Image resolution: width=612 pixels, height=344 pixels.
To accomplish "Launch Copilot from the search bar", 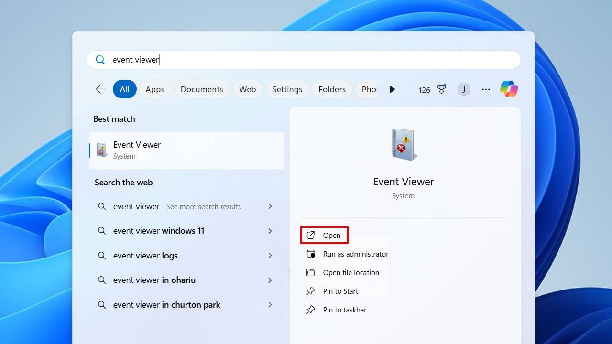I will point(509,89).
